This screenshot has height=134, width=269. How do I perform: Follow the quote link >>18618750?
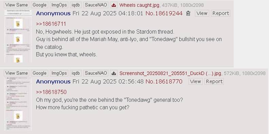point(51,92)
